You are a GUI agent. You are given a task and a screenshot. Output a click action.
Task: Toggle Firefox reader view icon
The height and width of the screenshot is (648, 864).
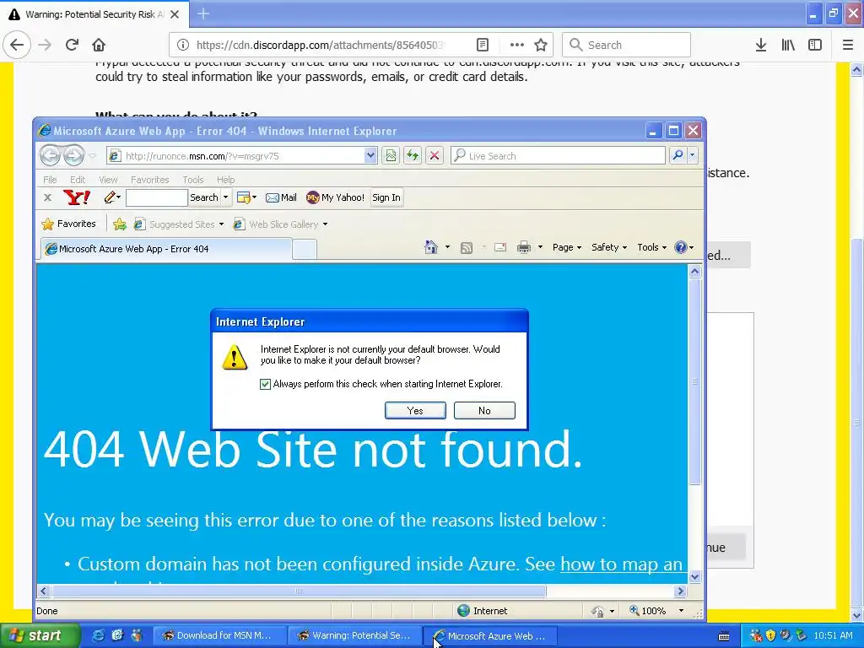point(482,46)
